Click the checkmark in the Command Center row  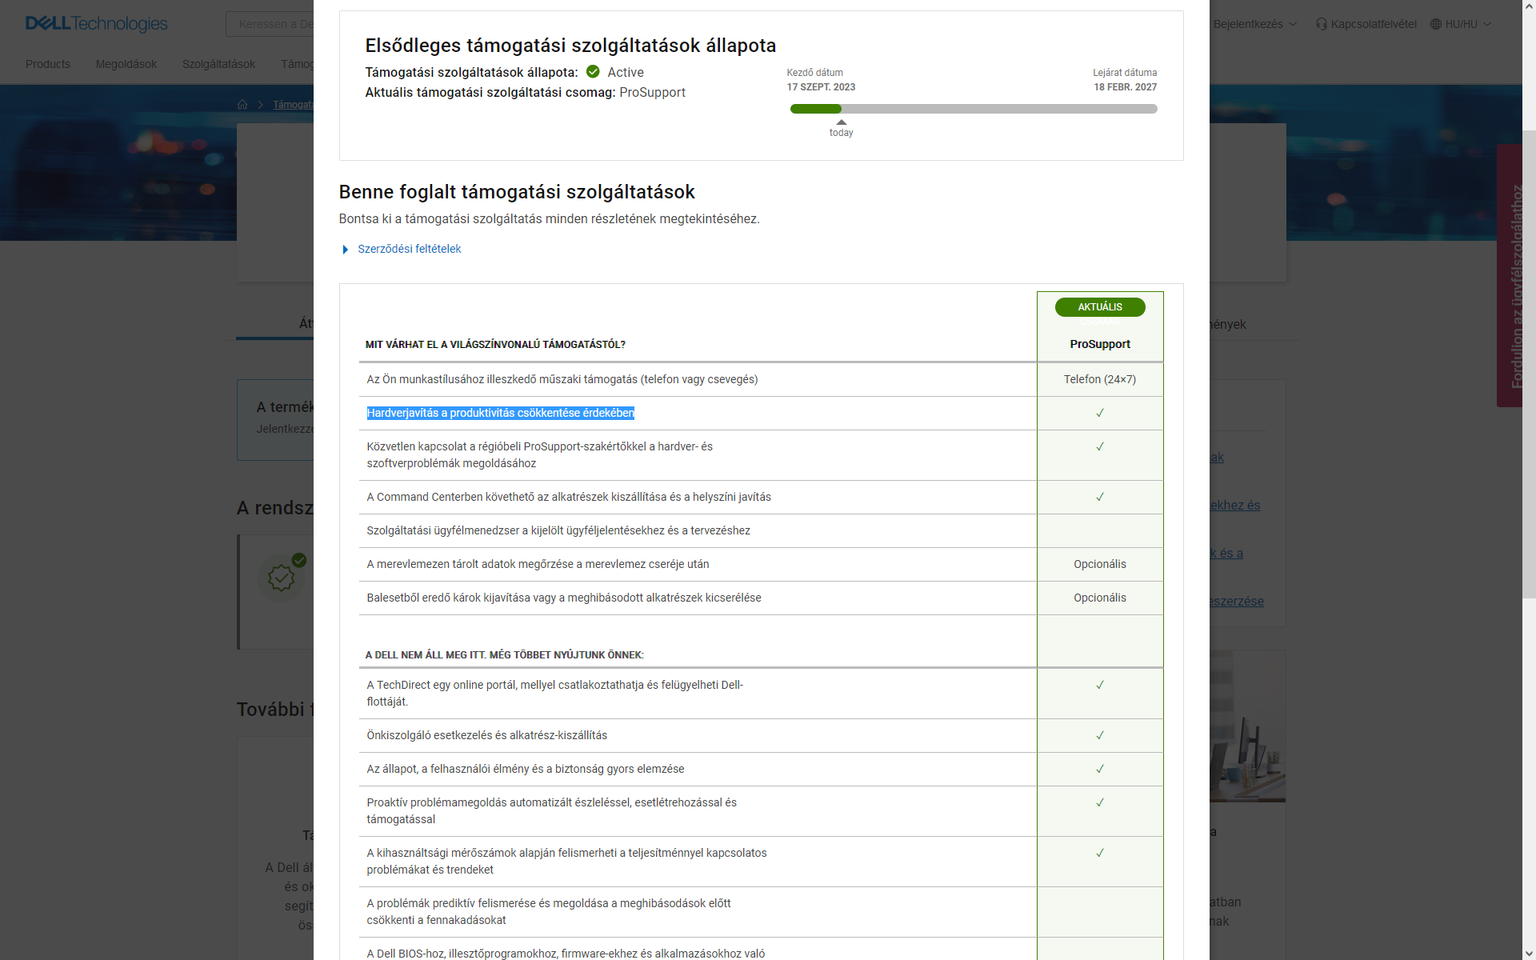(1100, 497)
